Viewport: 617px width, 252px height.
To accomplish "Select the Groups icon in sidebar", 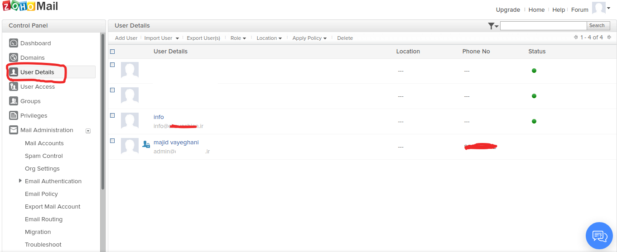I will 14,101.
